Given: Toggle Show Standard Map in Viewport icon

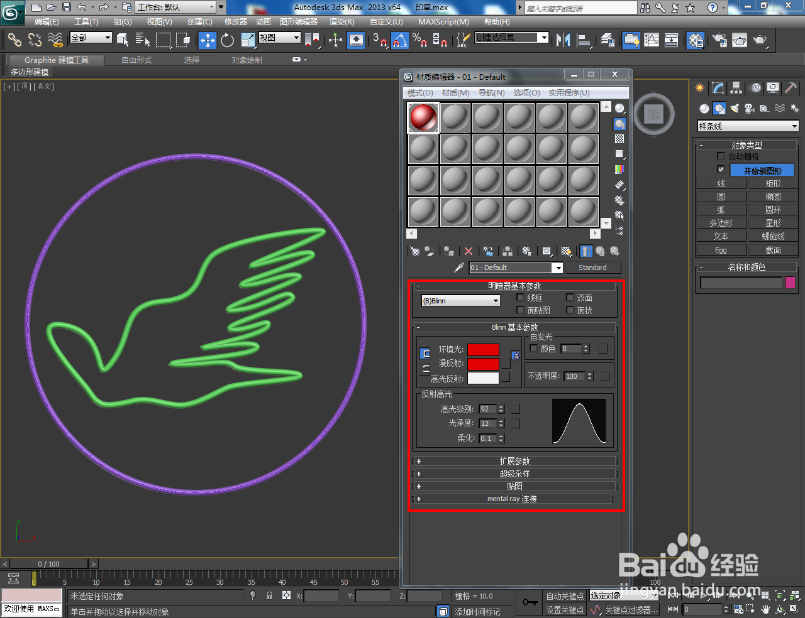Looking at the screenshot, I should point(567,251).
